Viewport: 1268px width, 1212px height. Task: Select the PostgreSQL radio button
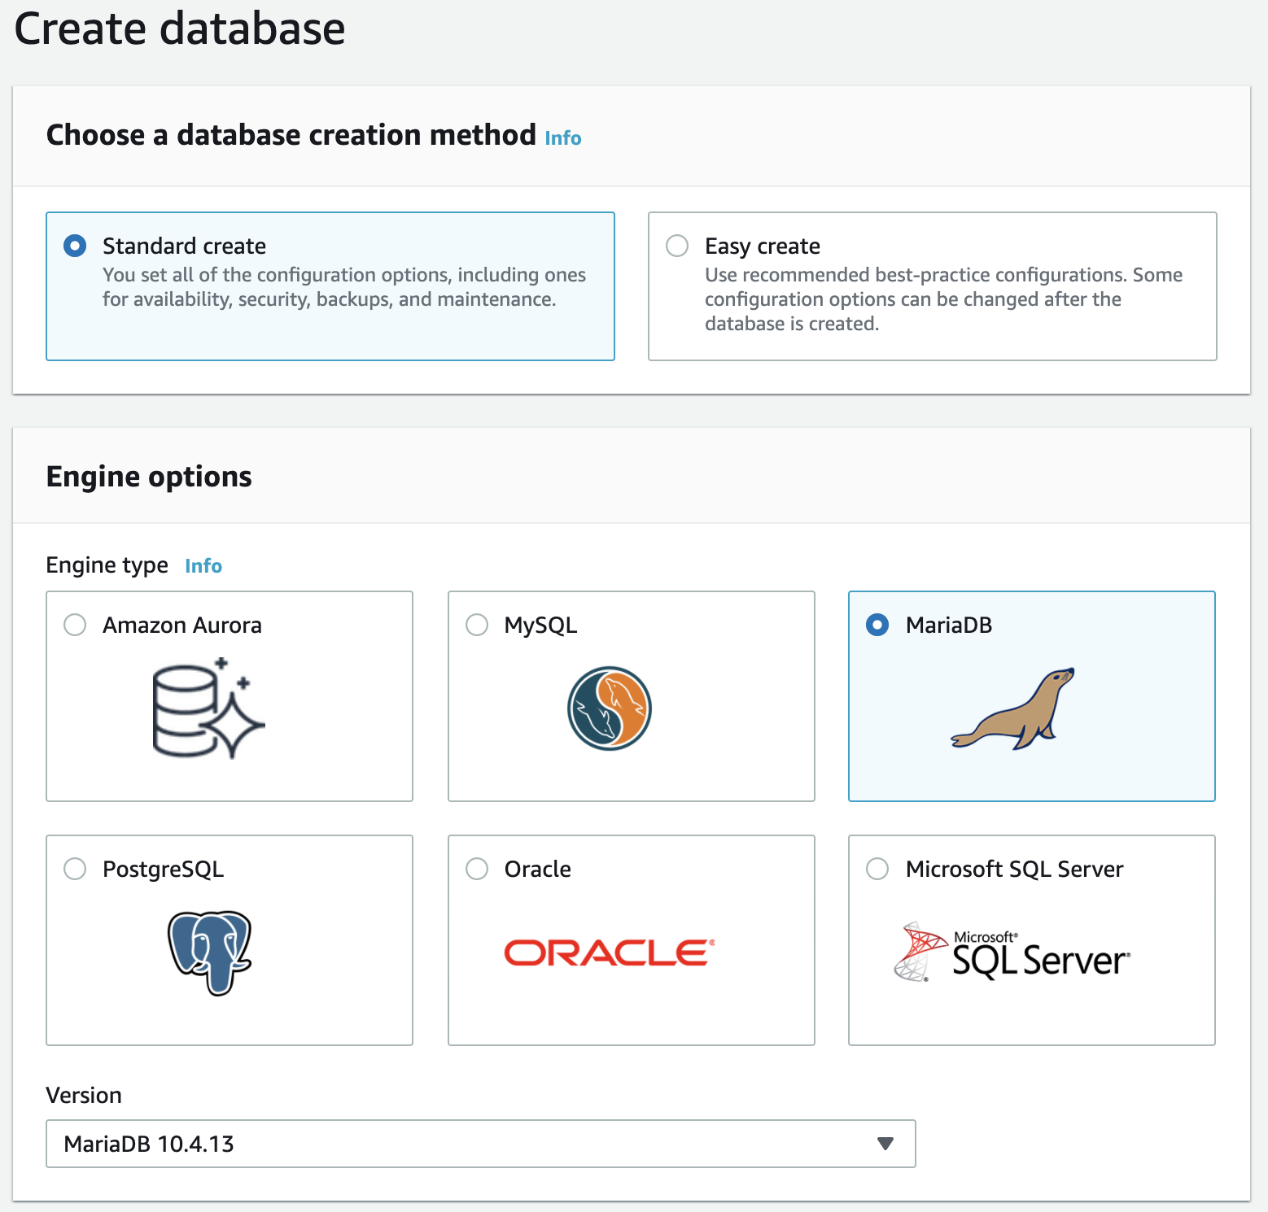pyautogui.click(x=74, y=869)
